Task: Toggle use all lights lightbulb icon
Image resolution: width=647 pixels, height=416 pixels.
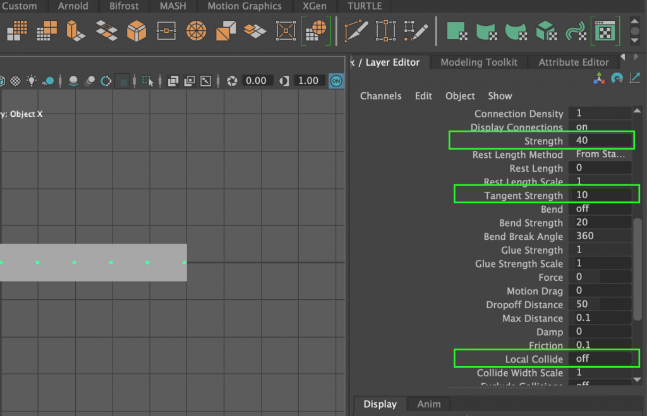Action: 32,81
